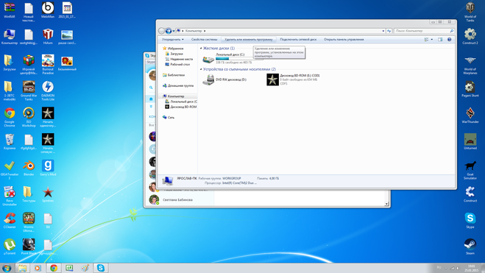Select Сеть in navigation pane
This screenshot has width=485, height=273.
pos(169,118)
